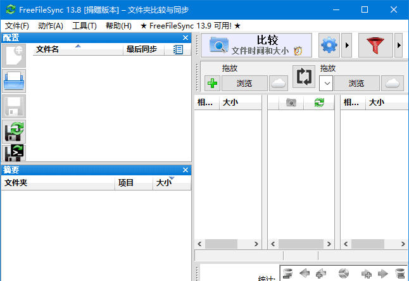
Task: Click the plain right arrow statistic icon
Action: (383, 273)
